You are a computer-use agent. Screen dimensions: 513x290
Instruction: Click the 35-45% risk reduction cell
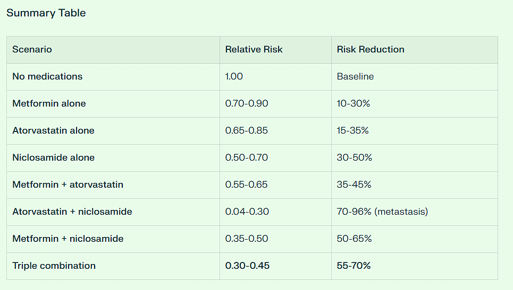[x=354, y=184]
